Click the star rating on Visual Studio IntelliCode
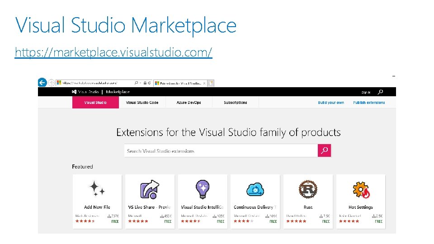Image resolution: width=434 pixels, height=244 pixels. point(191,221)
